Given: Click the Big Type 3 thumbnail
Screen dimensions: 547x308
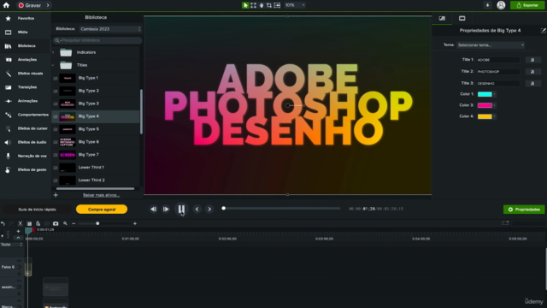Looking at the screenshot, I should click(68, 104).
